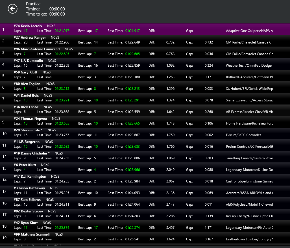
Task: Click WeatherTech/OmniFab Dodge sponsor text
Action: pos(249,66)
